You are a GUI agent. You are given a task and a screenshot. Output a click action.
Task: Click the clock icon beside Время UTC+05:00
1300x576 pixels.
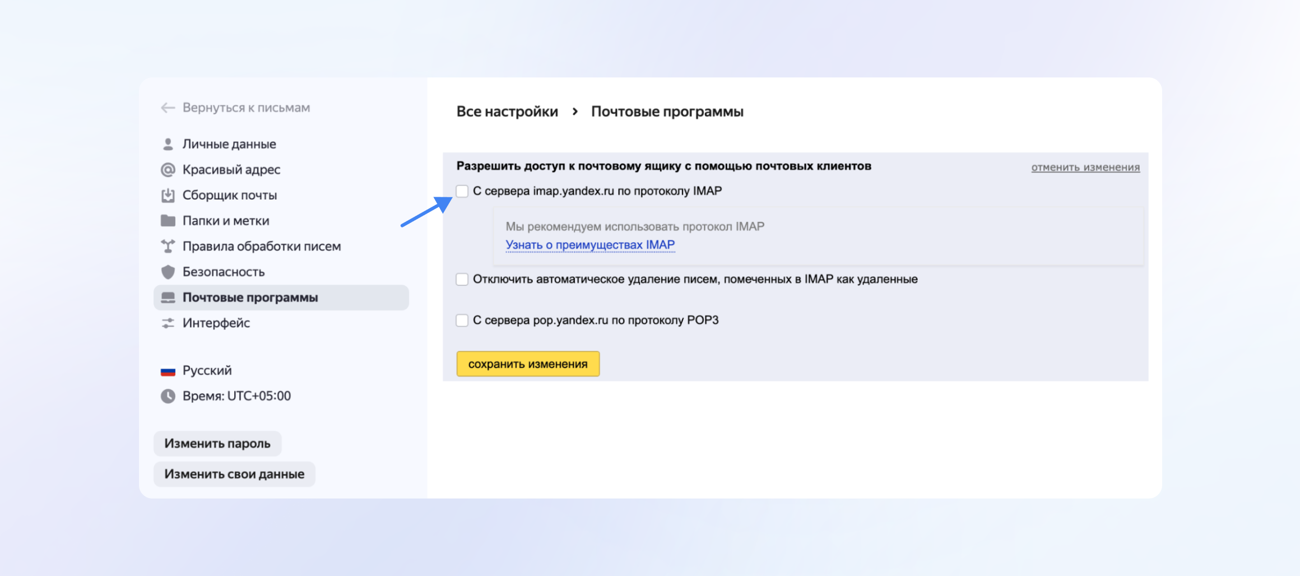[x=168, y=396]
